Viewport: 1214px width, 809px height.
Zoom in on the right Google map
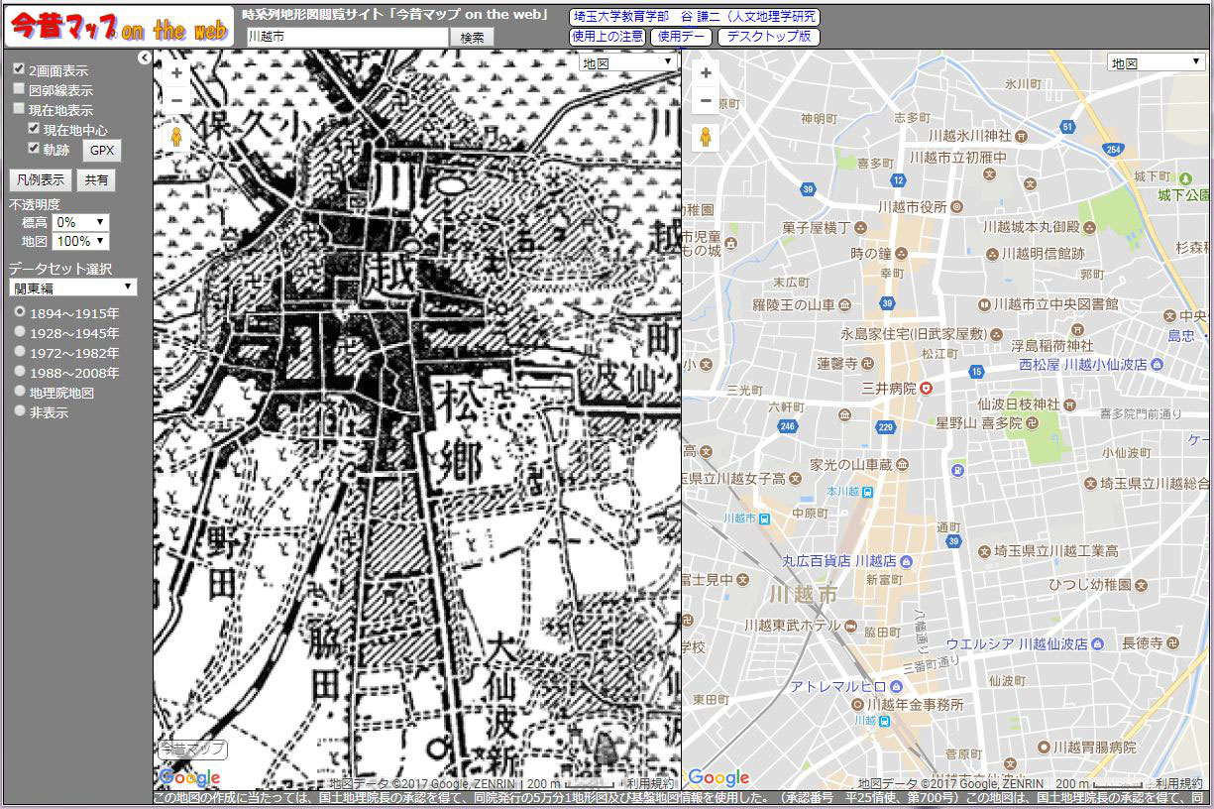pyautogui.click(x=706, y=72)
